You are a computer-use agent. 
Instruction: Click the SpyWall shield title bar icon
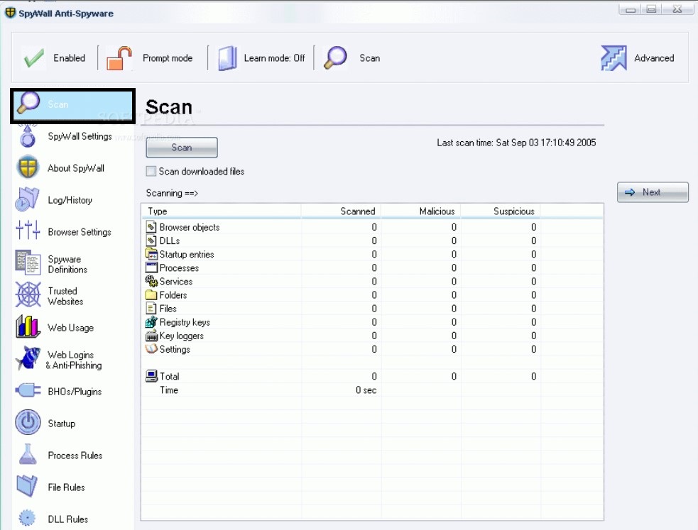10,13
